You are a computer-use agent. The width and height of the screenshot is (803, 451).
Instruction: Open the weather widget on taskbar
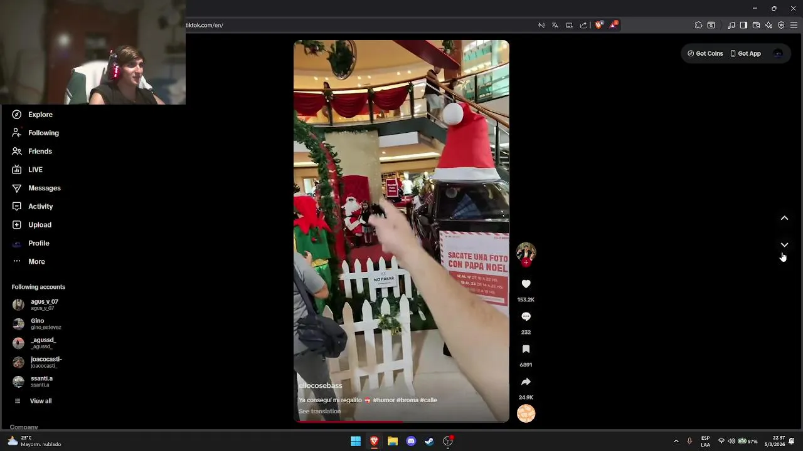34,441
